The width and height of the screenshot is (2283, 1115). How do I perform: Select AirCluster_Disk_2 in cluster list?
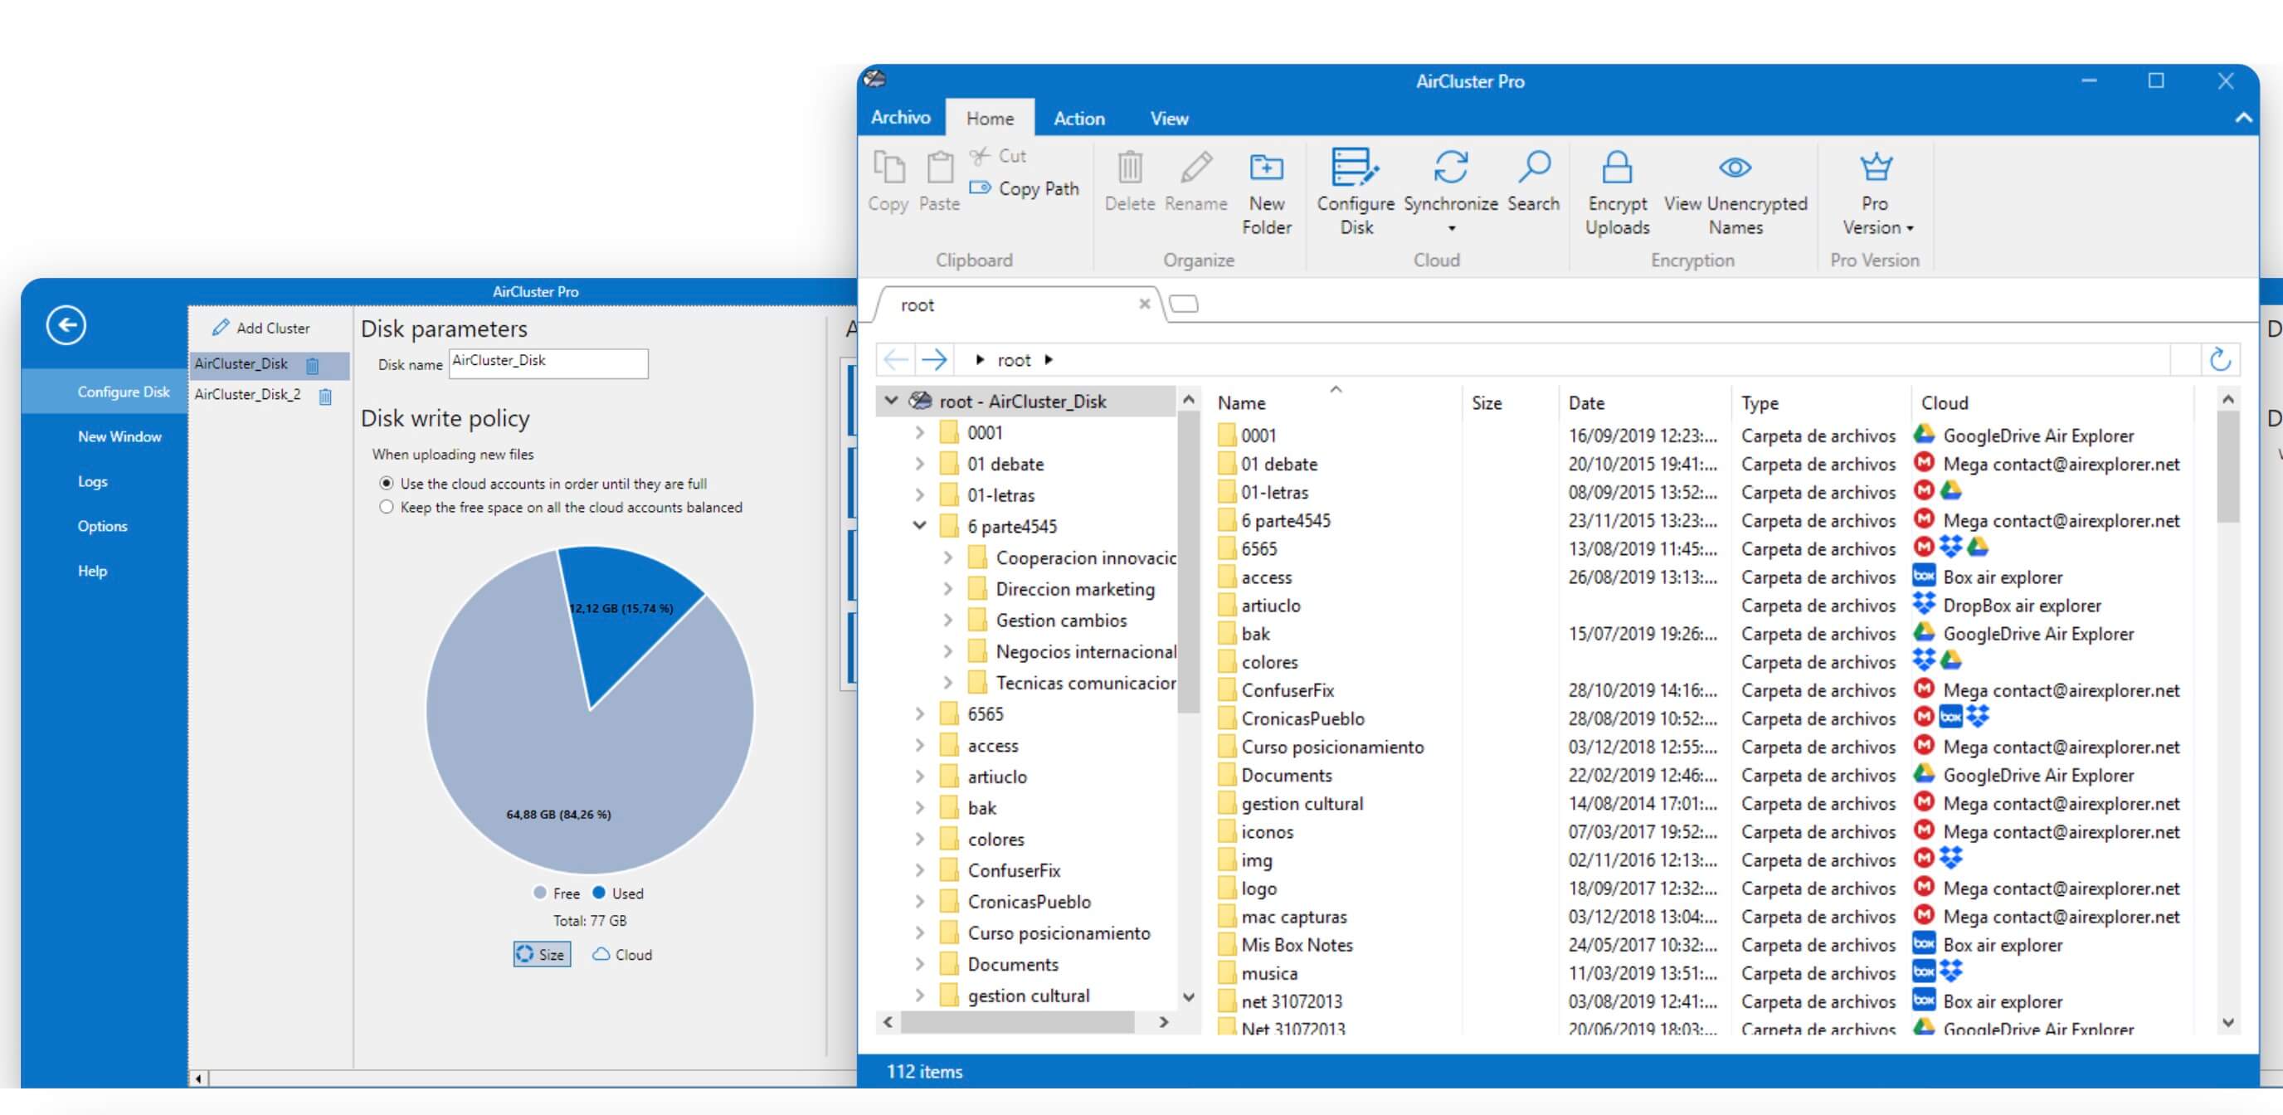pos(248,394)
